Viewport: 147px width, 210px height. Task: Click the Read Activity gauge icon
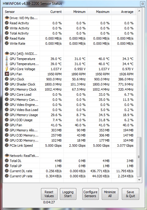(x=7, y=23)
